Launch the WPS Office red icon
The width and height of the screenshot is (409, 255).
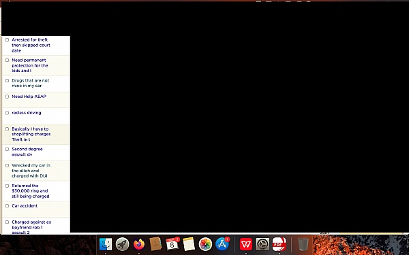coord(246,244)
